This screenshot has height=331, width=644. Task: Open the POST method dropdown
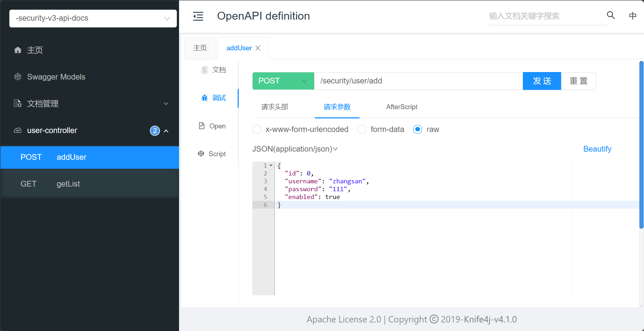(x=283, y=81)
